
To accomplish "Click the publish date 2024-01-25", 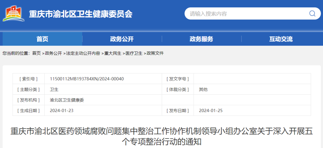I will point(211,111).
